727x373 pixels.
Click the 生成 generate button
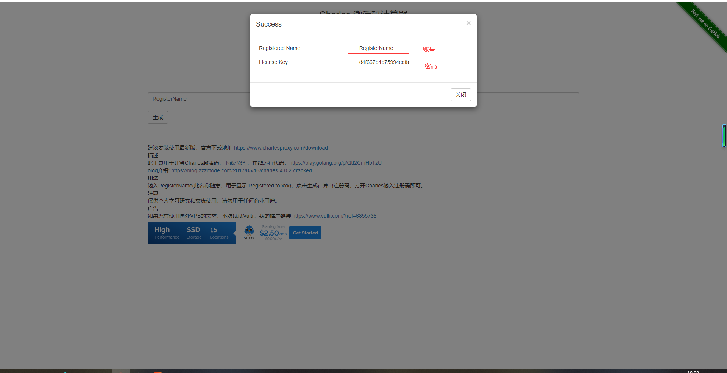click(x=158, y=117)
